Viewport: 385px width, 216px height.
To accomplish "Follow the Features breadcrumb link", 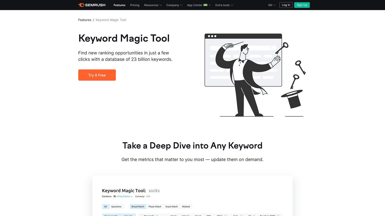I will [85, 20].
